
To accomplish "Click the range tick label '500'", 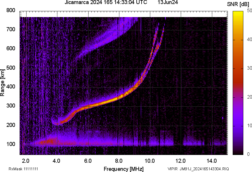I will [x=11, y=68].
